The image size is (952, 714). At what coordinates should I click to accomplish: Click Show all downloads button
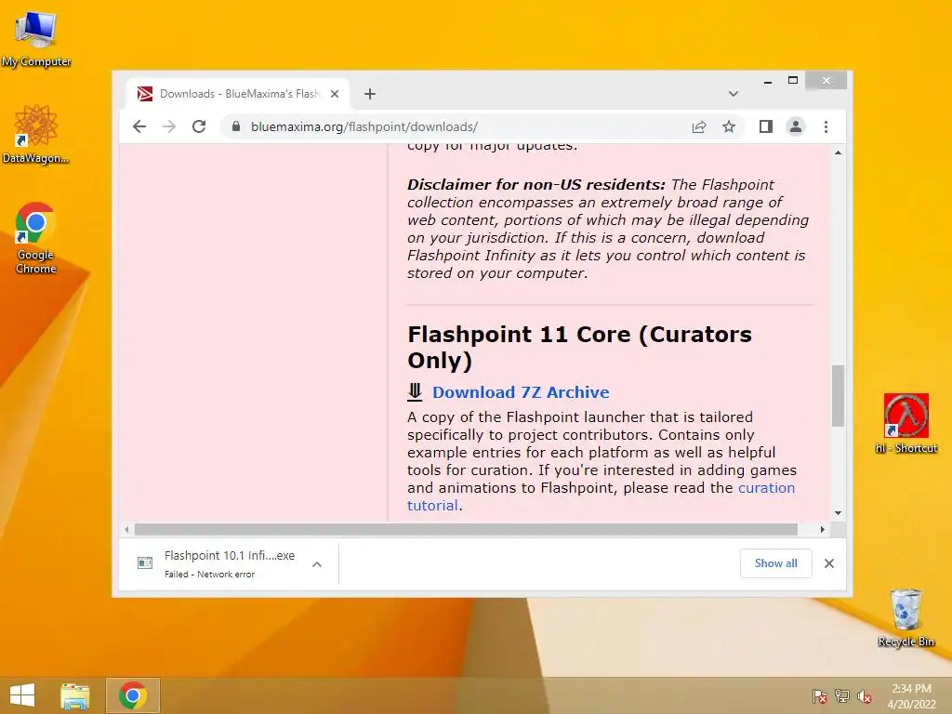(776, 563)
